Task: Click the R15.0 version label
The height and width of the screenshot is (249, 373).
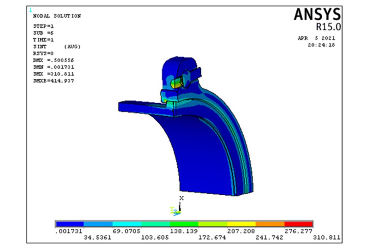Action: click(328, 27)
